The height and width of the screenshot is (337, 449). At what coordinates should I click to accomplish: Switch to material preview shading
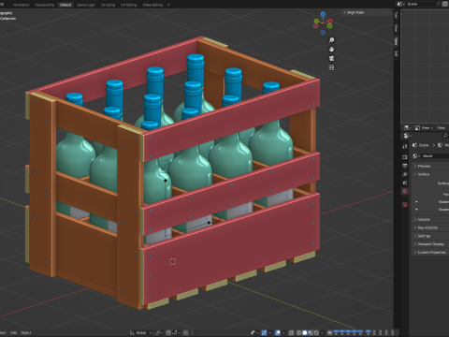click(x=311, y=332)
